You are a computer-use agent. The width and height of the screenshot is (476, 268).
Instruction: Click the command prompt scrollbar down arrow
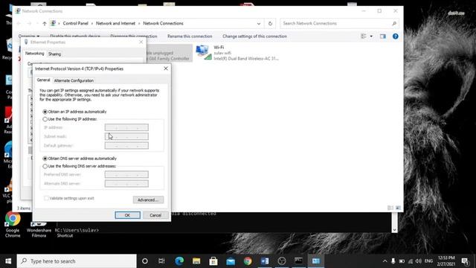pos(394,230)
